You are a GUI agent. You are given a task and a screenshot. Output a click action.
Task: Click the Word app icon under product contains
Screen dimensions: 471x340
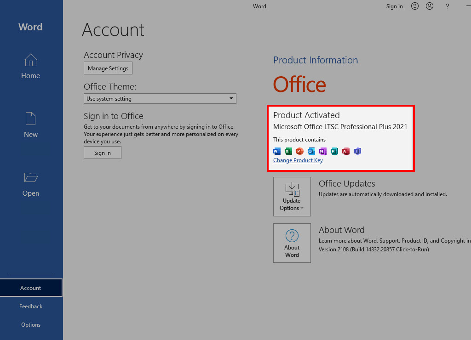pos(276,151)
